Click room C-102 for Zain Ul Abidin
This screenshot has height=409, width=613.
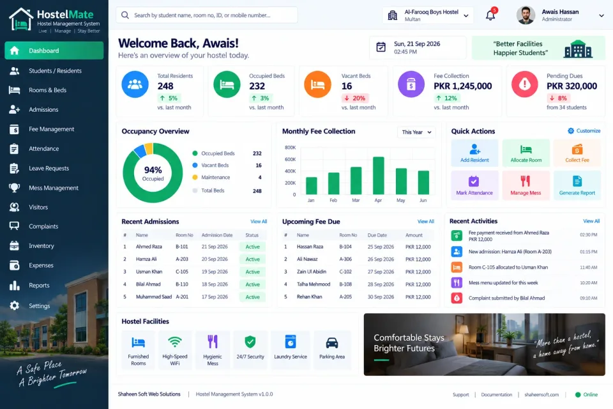(x=345, y=272)
